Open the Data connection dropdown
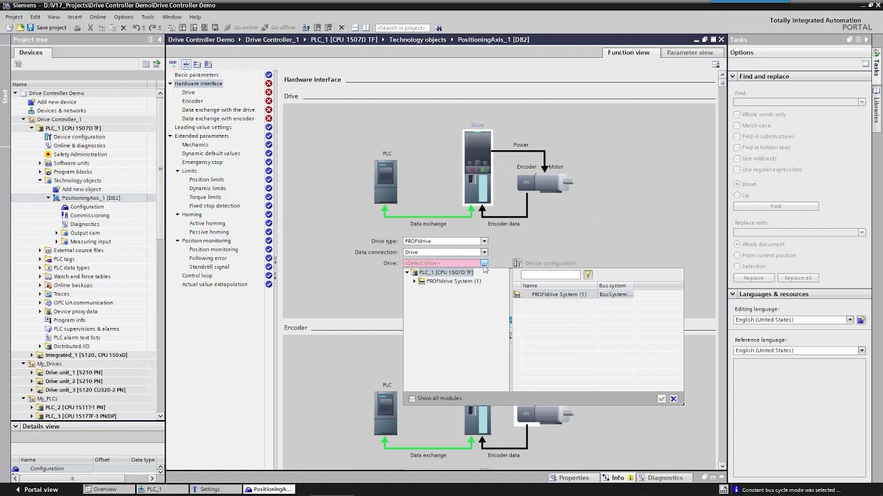 point(484,252)
